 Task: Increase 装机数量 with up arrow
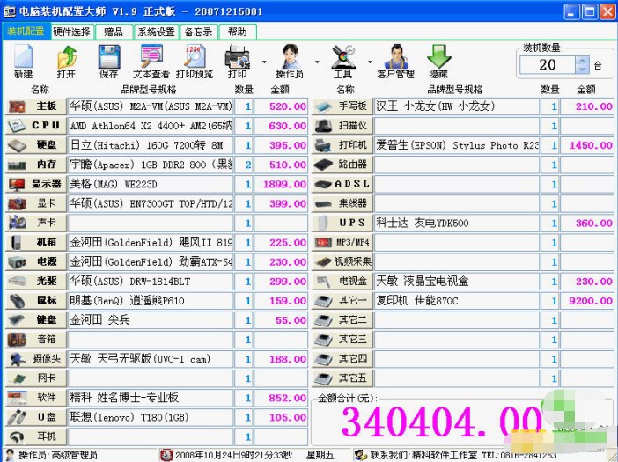582,60
